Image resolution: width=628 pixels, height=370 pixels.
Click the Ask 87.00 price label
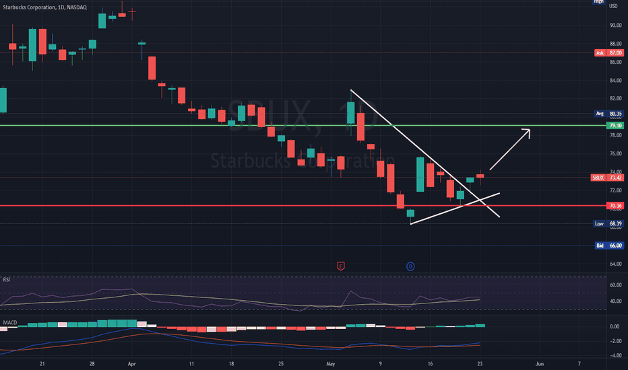coord(608,52)
